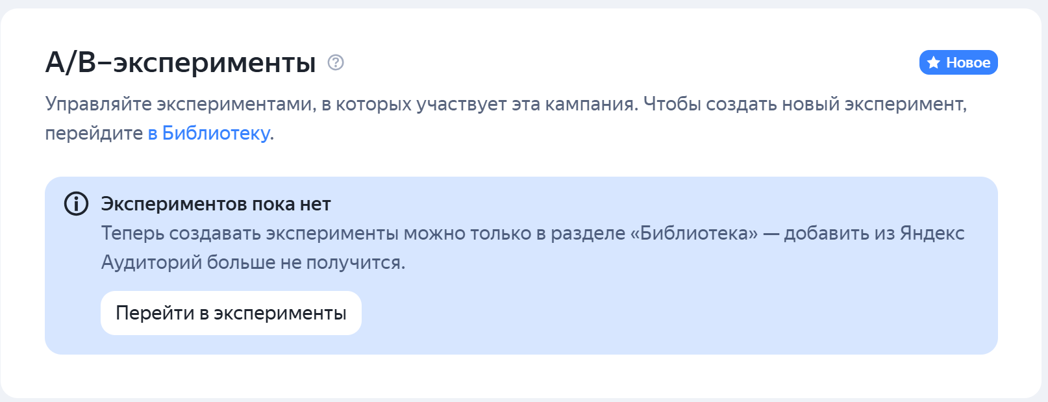Click the Экспериментов пока нет heading
Viewport: 1048px width, 402px height.
[216, 203]
